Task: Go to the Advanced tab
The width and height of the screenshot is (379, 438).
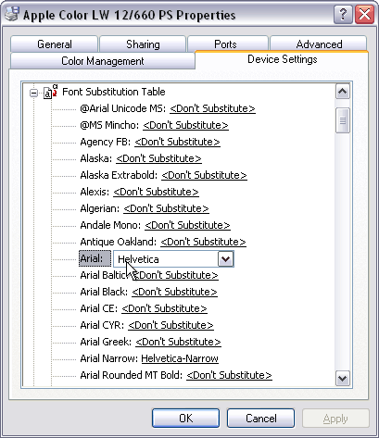Action: [319, 44]
